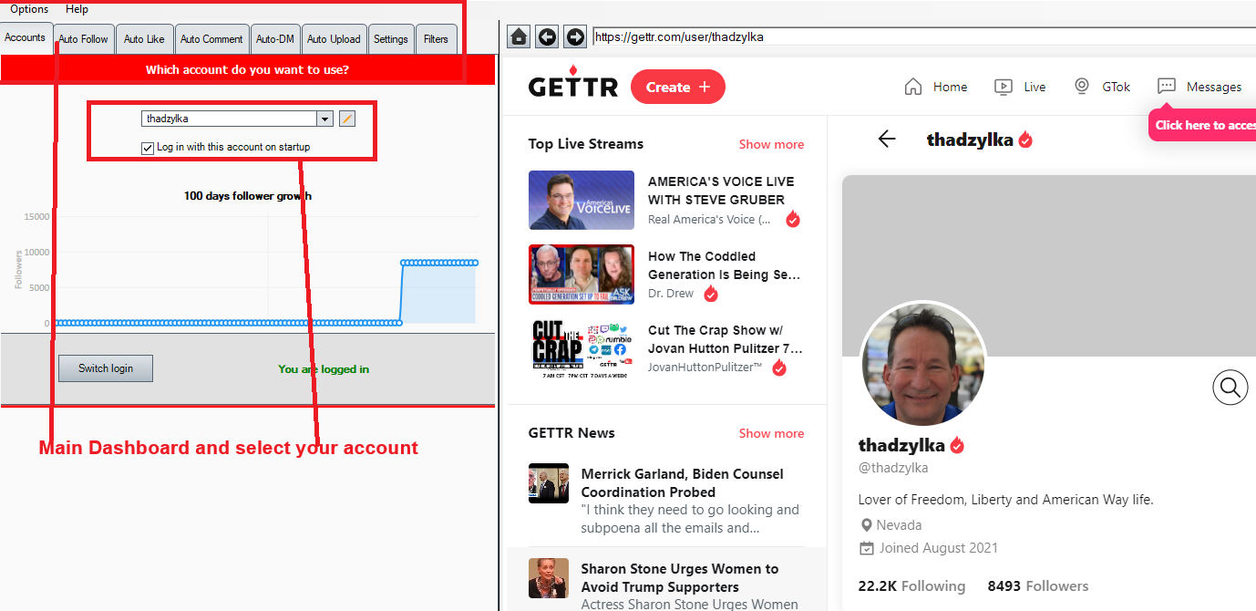Open the Sharon Stone news thumbnail

549,578
